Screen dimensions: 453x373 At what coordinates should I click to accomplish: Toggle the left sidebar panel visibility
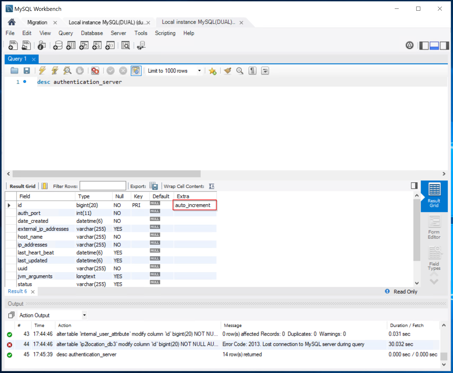[x=424, y=46]
